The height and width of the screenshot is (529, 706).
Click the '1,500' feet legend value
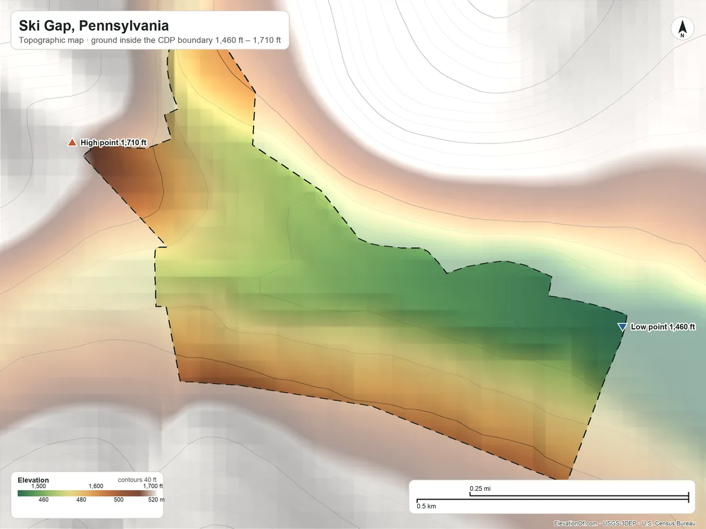point(38,486)
